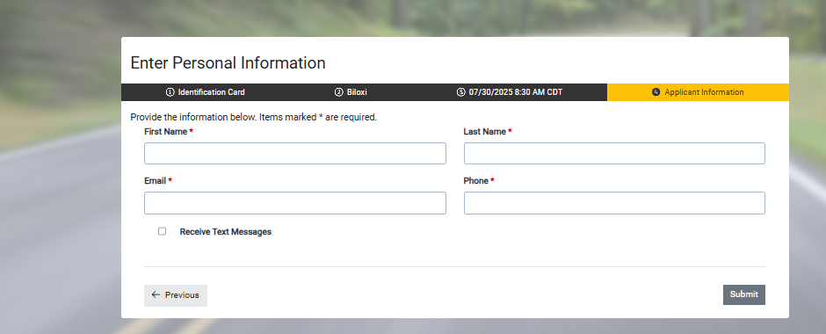This screenshot has height=334, width=826.
Task: Click the 'Items marked * are required' instruction text
Action: coord(318,117)
